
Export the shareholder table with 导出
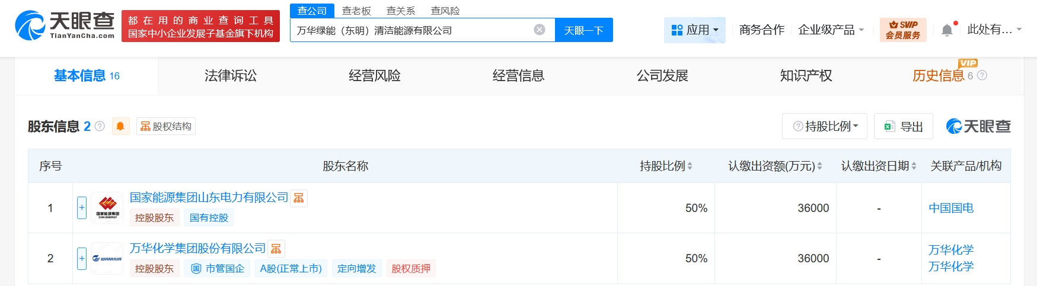[903, 126]
